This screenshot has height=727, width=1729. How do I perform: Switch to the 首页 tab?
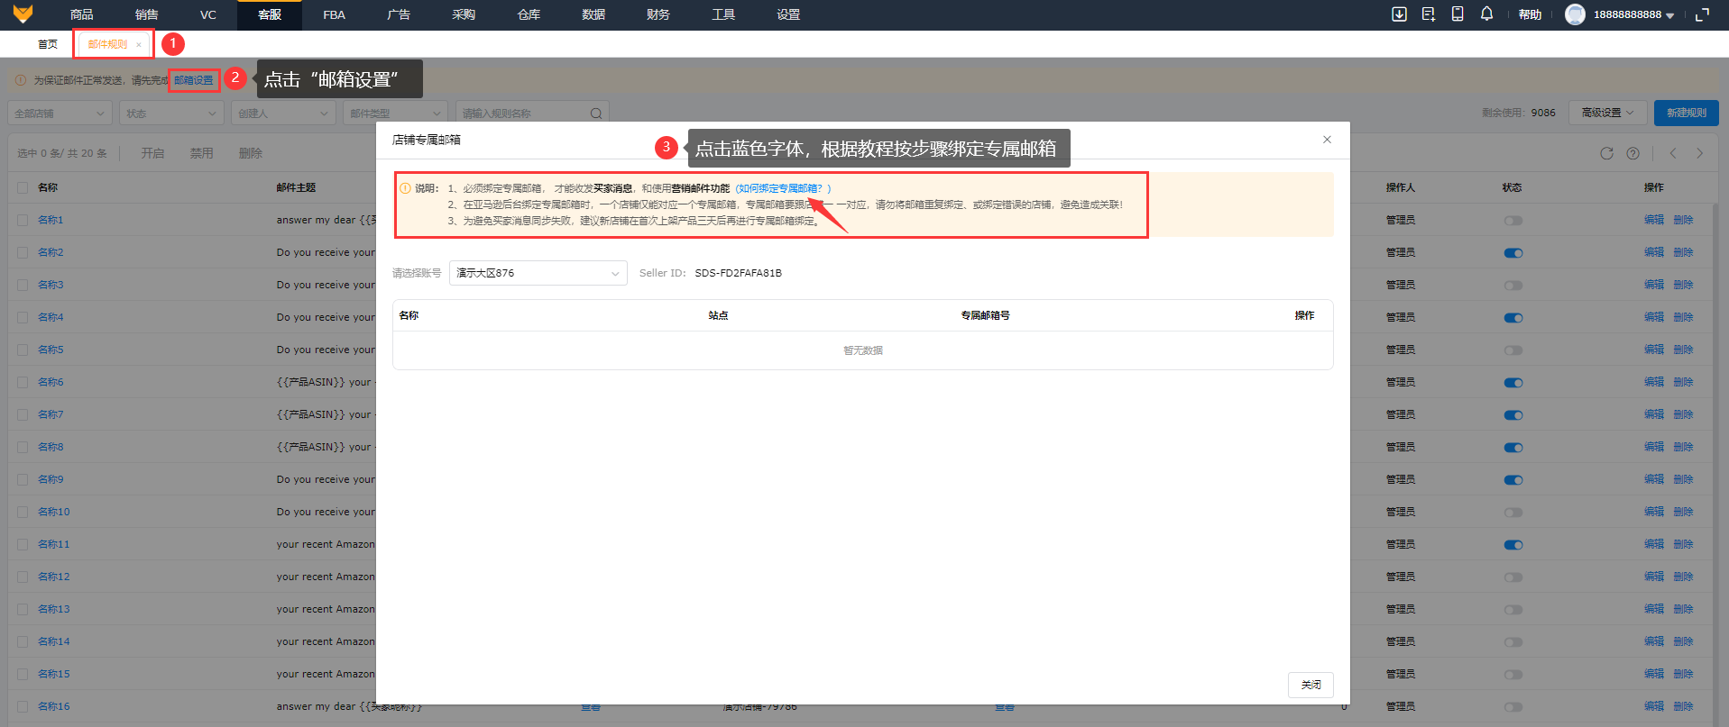tap(48, 44)
